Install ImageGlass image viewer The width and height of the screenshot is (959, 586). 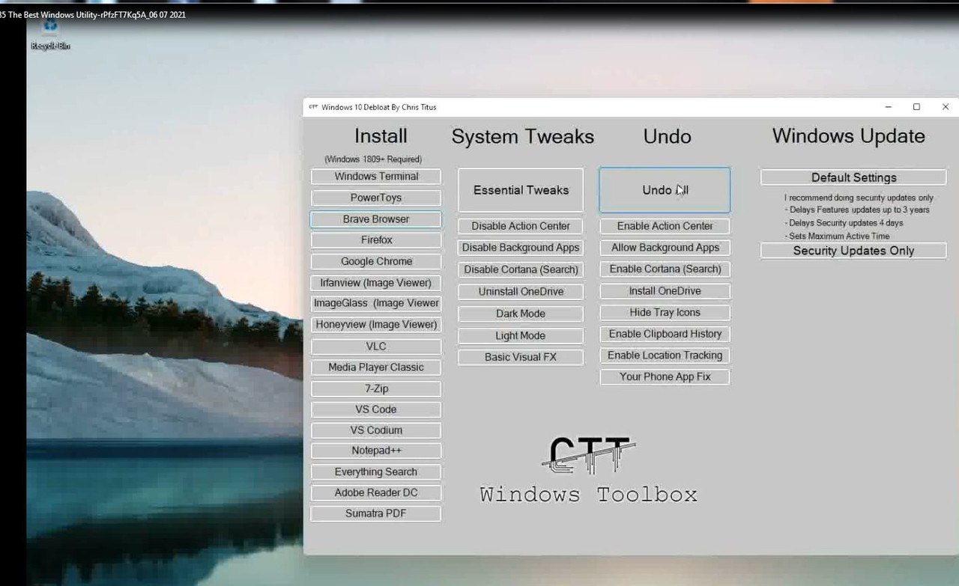(376, 303)
